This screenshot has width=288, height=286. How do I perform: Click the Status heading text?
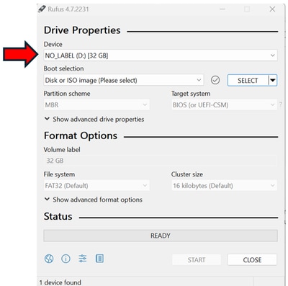pyautogui.click(x=58, y=216)
